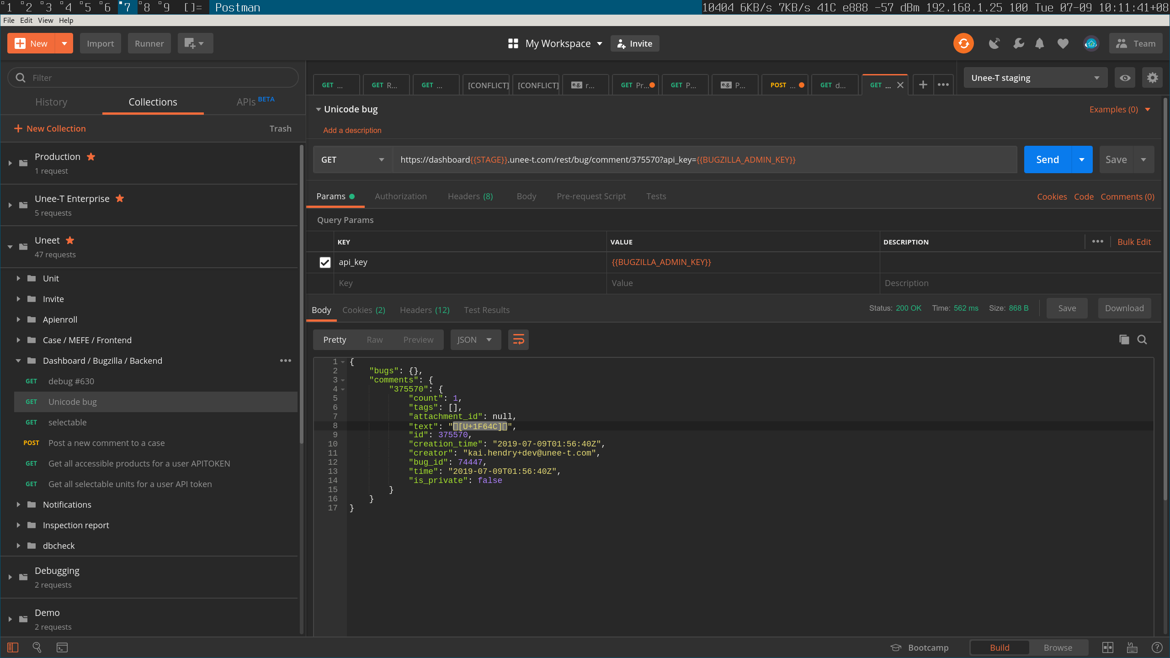Add a new request tab

coord(923,85)
